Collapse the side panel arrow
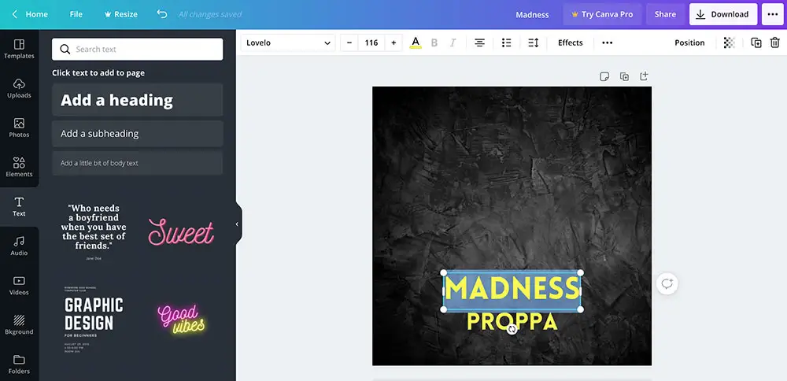This screenshot has height=381, width=787. point(237,224)
